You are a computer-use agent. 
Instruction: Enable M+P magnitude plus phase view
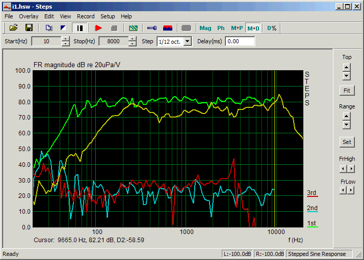coord(237,28)
